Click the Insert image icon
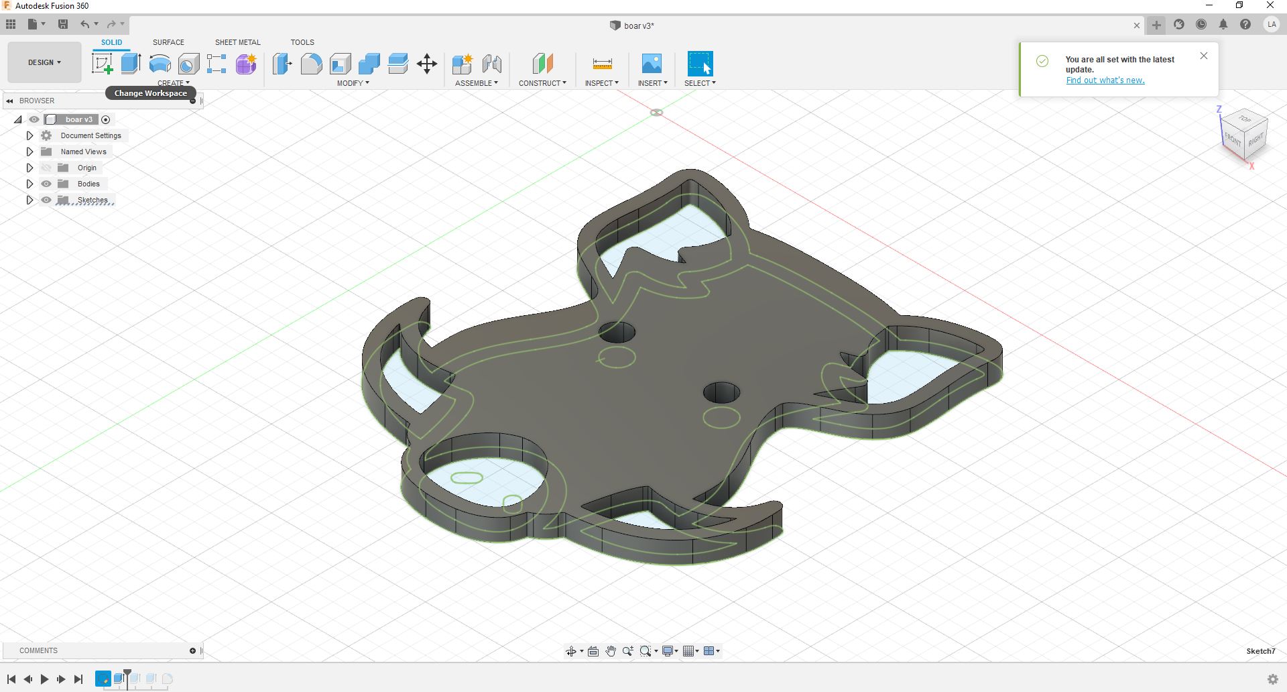The width and height of the screenshot is (1287, 692). 652,64
